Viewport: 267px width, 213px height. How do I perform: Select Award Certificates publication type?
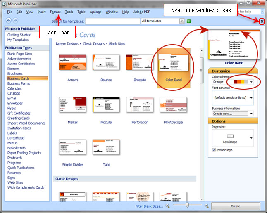click(x=21, y=64)
